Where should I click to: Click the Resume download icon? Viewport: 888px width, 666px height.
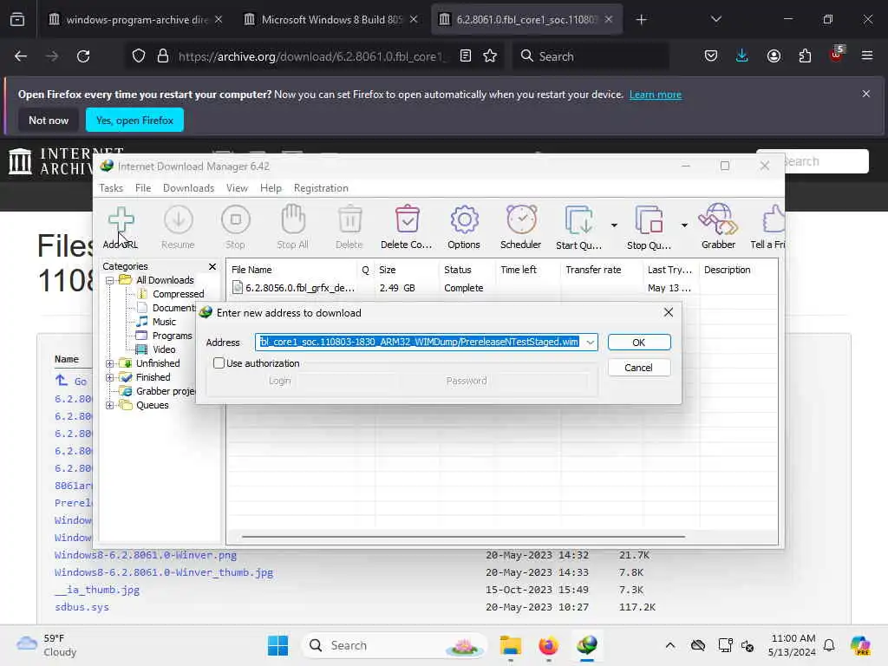[x=178, y=227]
